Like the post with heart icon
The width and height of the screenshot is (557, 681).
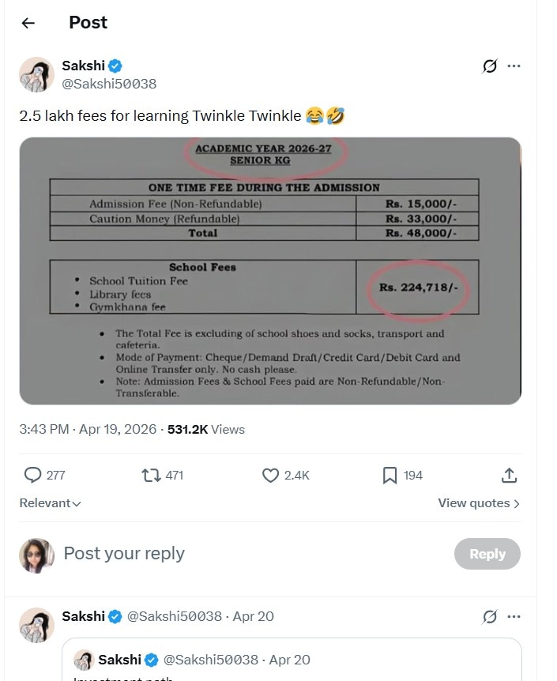(270, 475)
